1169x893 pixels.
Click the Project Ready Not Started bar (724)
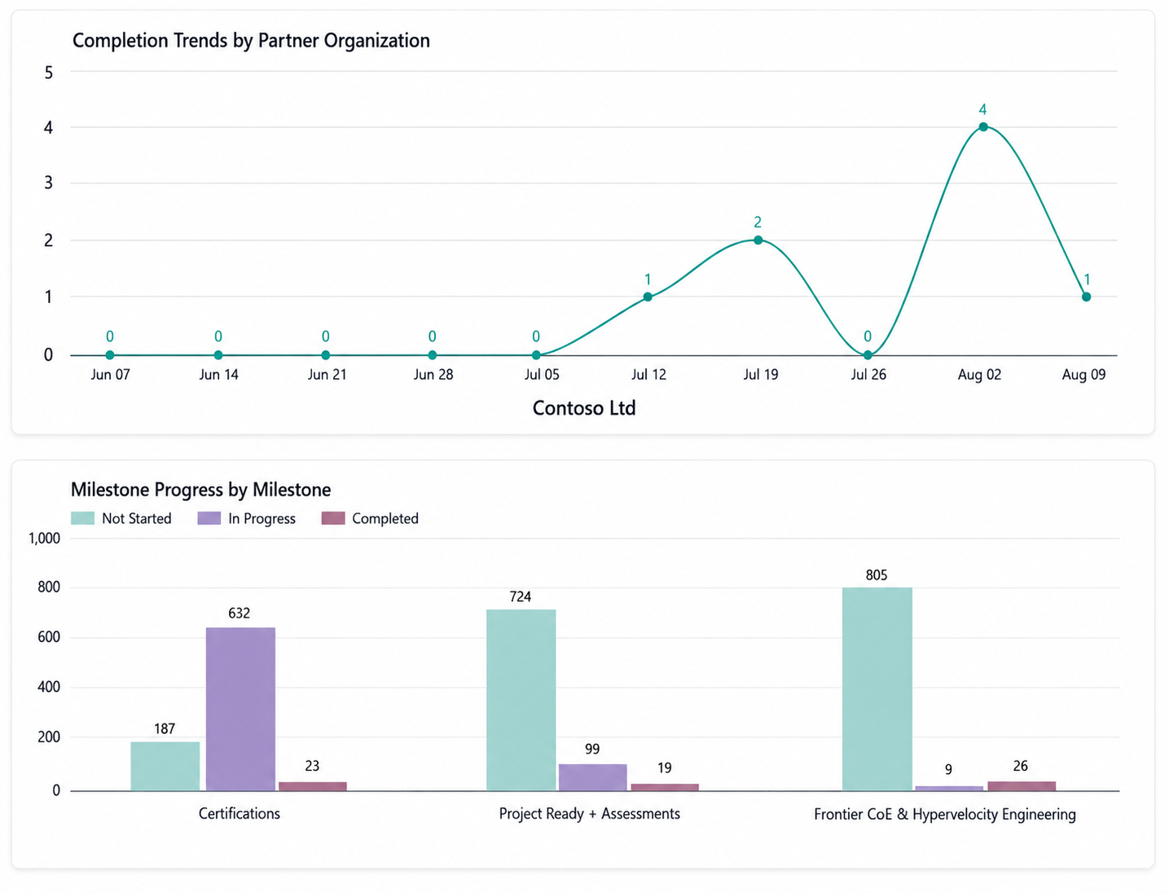[521, 700]
